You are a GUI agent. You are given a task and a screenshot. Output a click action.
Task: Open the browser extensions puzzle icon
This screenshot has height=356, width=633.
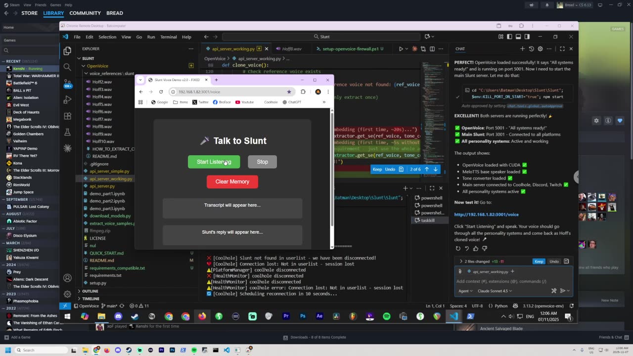(303, 91)
